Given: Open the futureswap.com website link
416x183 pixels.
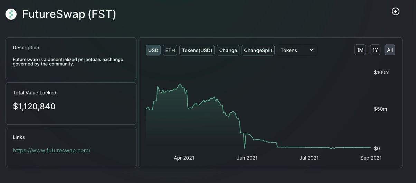Looking at the screenshot, I should point(51,150).
